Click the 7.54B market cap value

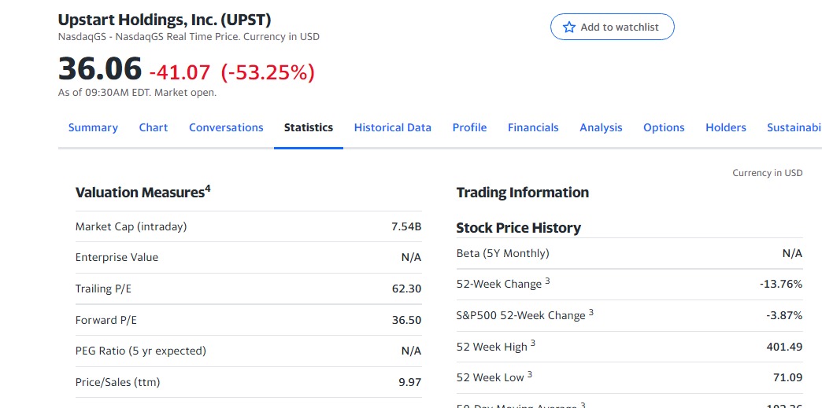click(406, 226)
